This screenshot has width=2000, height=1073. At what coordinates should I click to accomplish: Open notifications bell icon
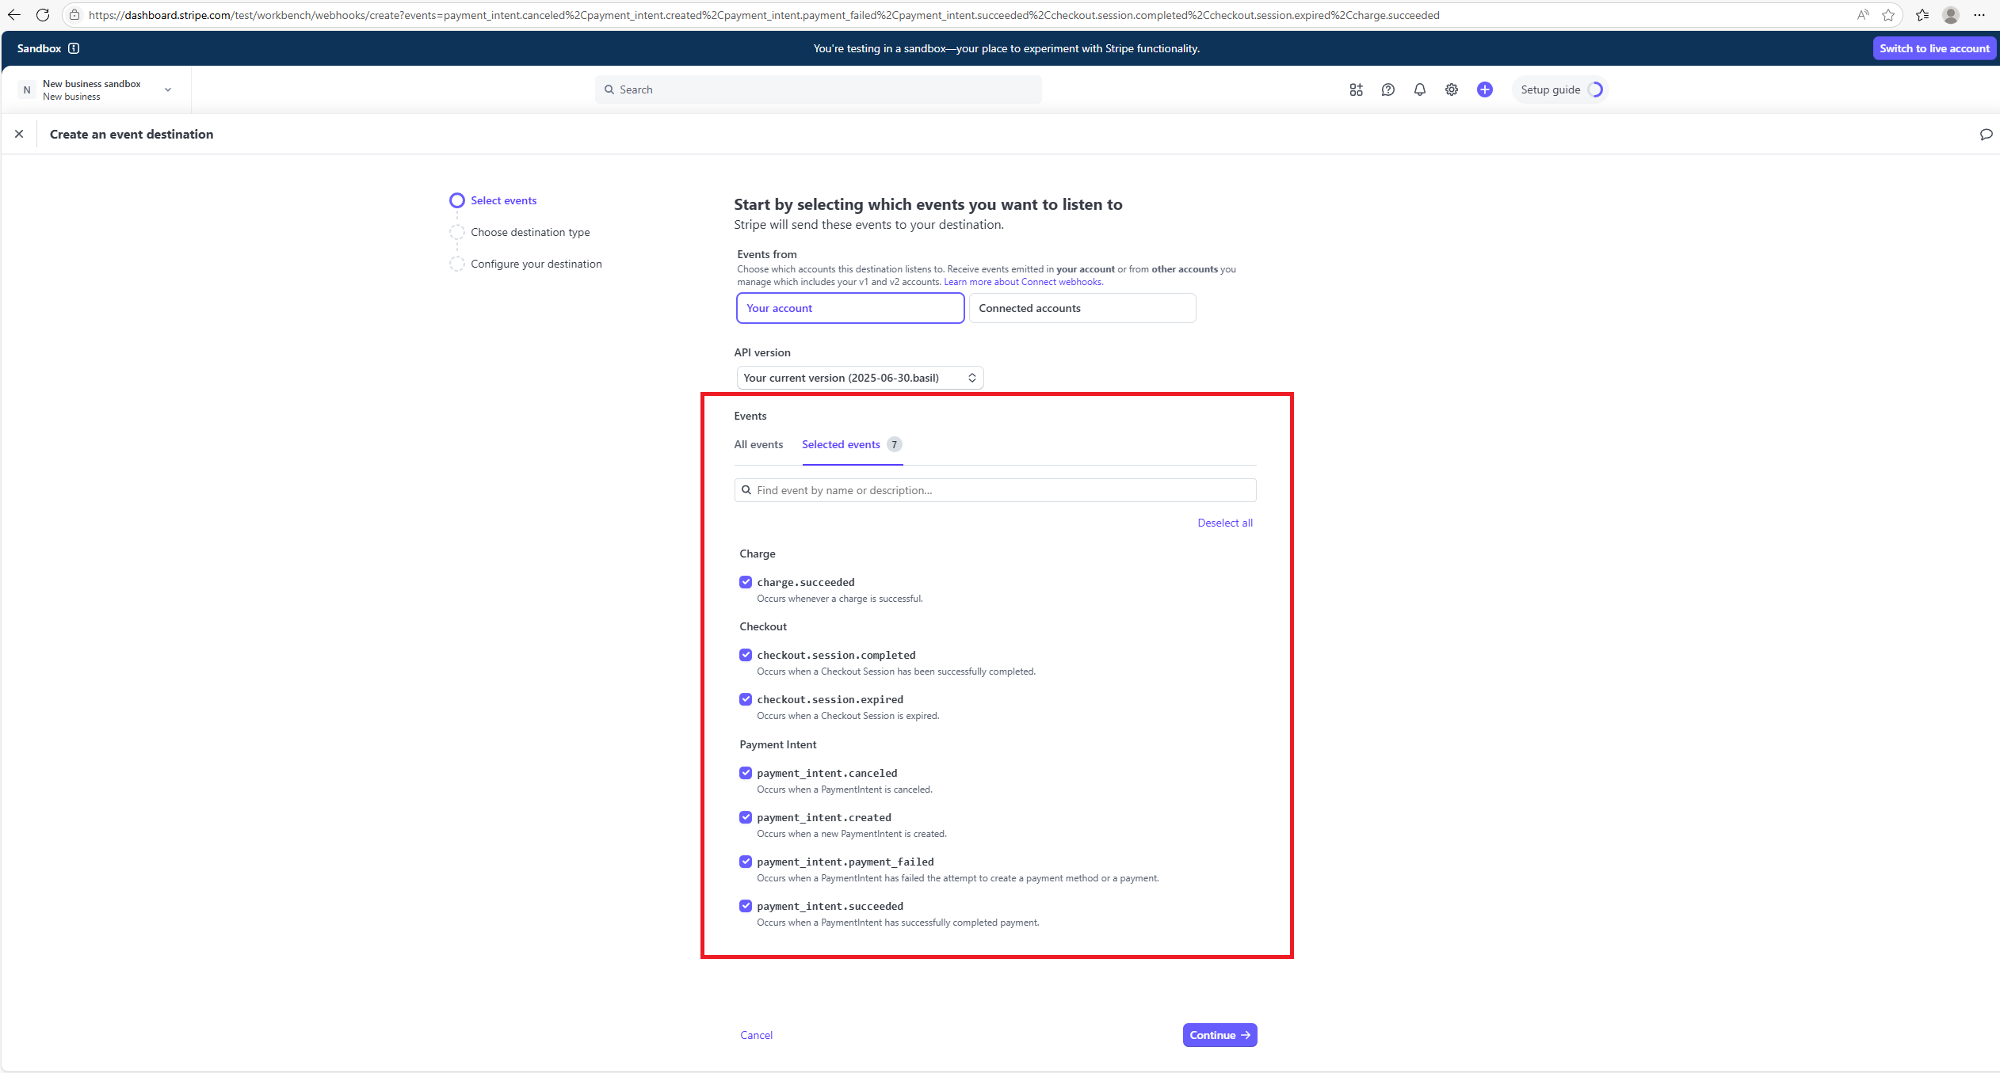pyautogui.click(x=1419, y=89)
